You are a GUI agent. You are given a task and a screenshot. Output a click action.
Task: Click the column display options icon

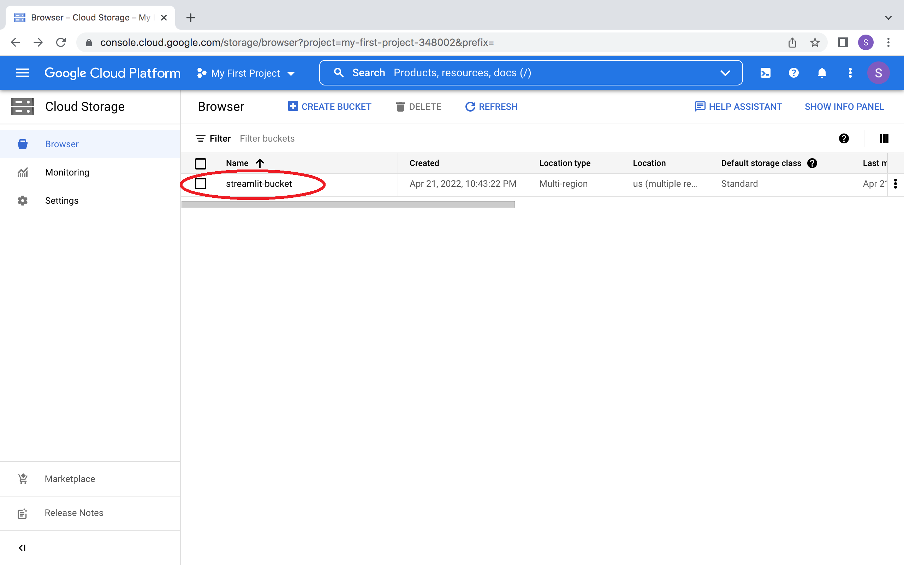(884, 139)
